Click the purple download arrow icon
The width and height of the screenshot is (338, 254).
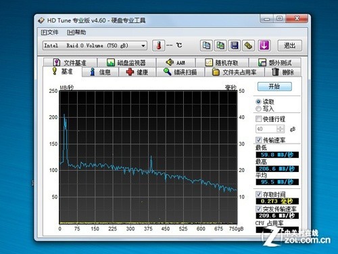pyautogui.click(x=264, y=45)
